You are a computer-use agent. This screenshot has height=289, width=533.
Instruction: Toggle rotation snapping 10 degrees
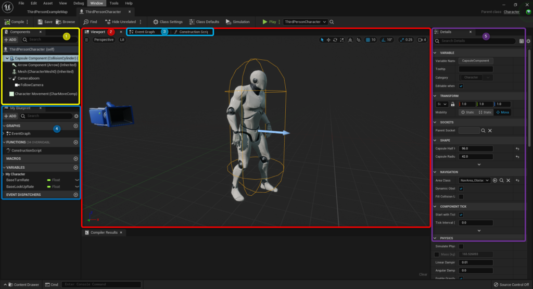tap(387, 40)
